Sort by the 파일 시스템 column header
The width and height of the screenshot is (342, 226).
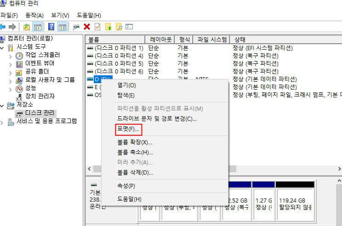point(211,40)
